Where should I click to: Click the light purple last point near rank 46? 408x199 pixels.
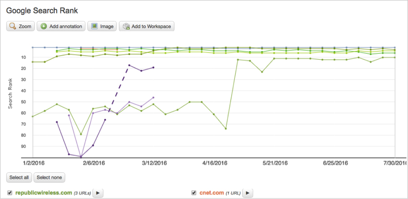click(x=154, y=98)
